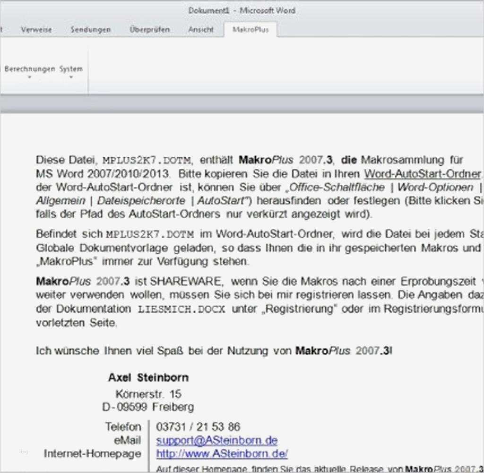484x473 pixels.
Task: Click the word SHAREWARE in the text
Action: 185,282
